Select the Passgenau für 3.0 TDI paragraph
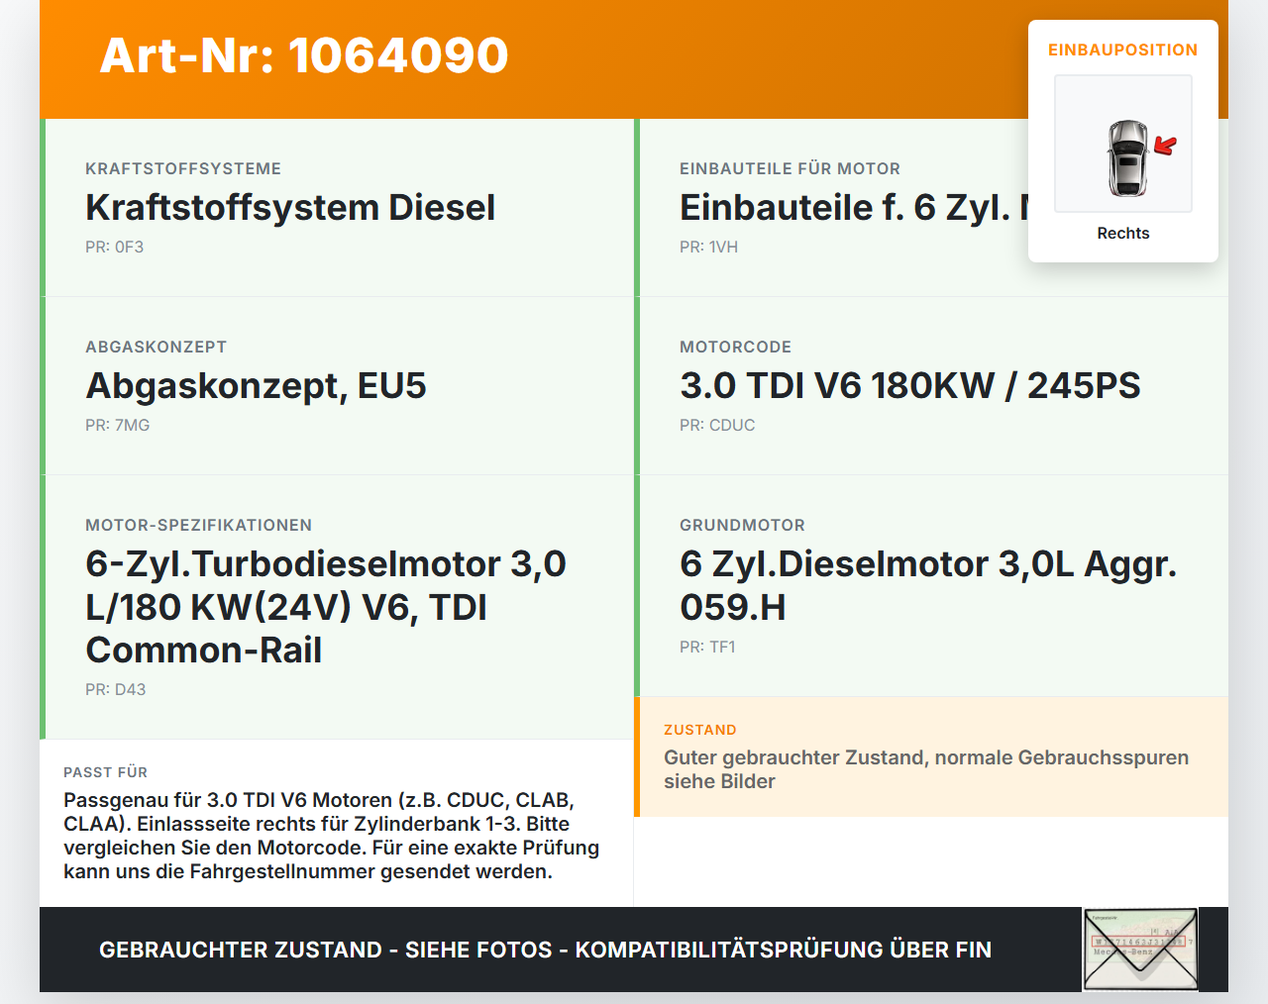 332,836
